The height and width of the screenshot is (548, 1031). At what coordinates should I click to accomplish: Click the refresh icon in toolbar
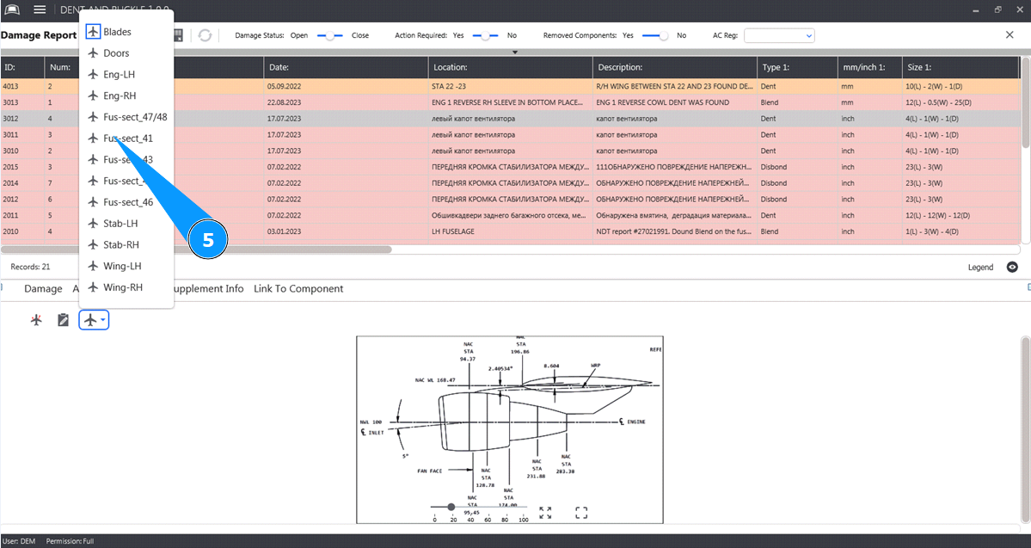click(205, 35)
